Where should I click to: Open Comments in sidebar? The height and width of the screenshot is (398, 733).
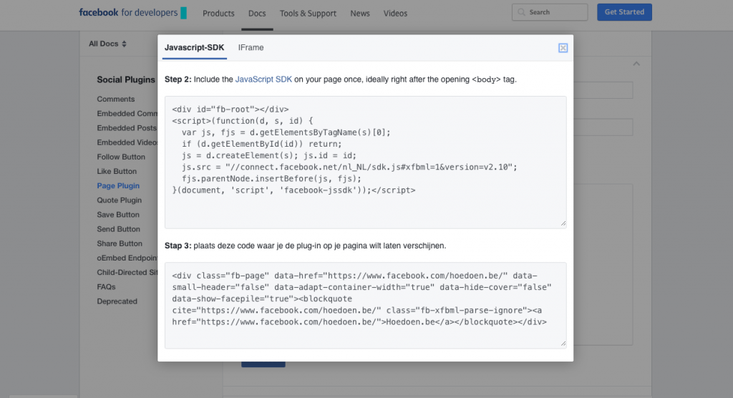[x=116, y=99]
